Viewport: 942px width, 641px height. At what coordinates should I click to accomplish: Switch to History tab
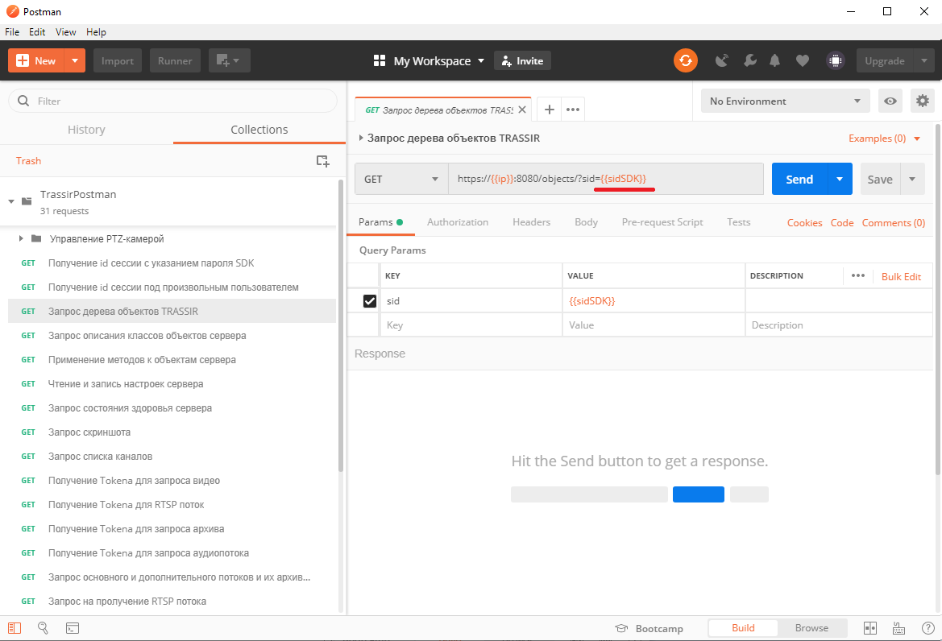pos(86,130)
